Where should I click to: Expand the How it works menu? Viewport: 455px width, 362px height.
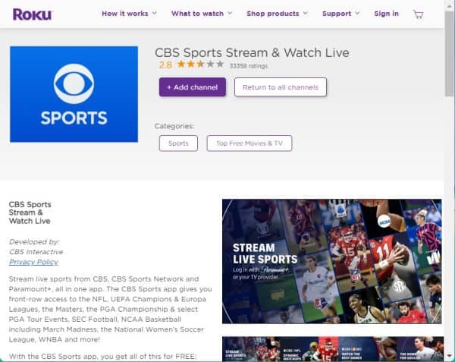coord(129,14)
